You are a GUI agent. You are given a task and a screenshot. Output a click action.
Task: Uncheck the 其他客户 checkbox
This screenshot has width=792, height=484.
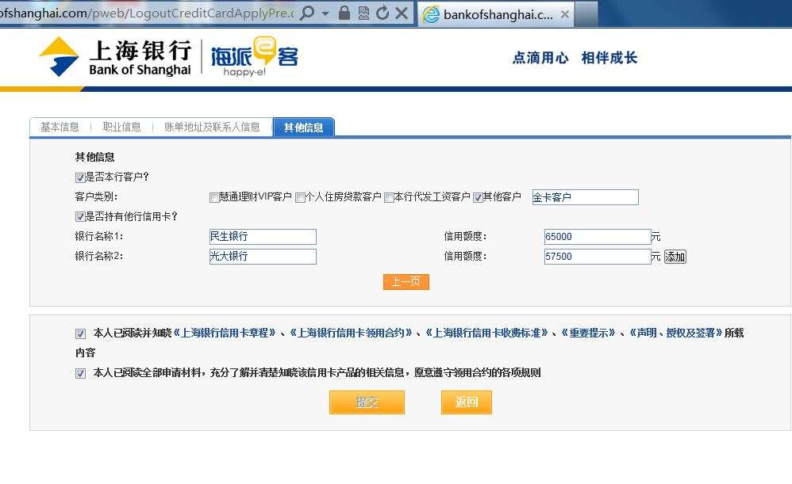(478, 197)
